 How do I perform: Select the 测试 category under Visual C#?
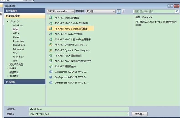(15, 61)
